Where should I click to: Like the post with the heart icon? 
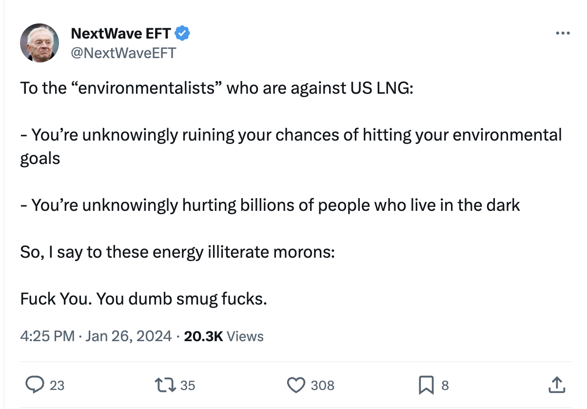[x=296, y=385]
